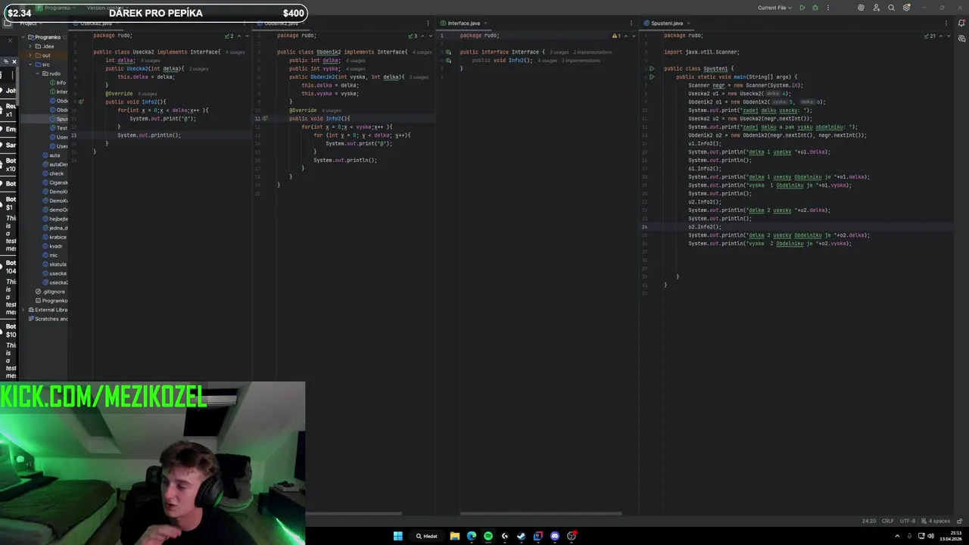Click the implements gutter icon at line 11 in Obdenik2
This screenshot has width=969, height=545.
265,118
